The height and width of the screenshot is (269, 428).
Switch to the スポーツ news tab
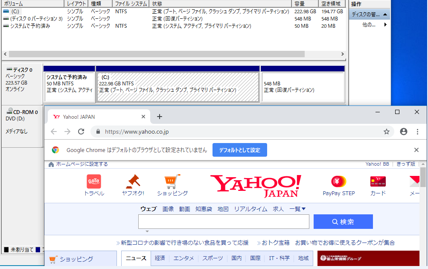coord(213,258)
